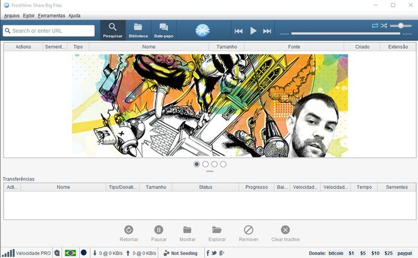The width and height of the screenshot is (418, 258).
Task: Click the Velocidade PRO signal bars icon
Action: [8, 253]
